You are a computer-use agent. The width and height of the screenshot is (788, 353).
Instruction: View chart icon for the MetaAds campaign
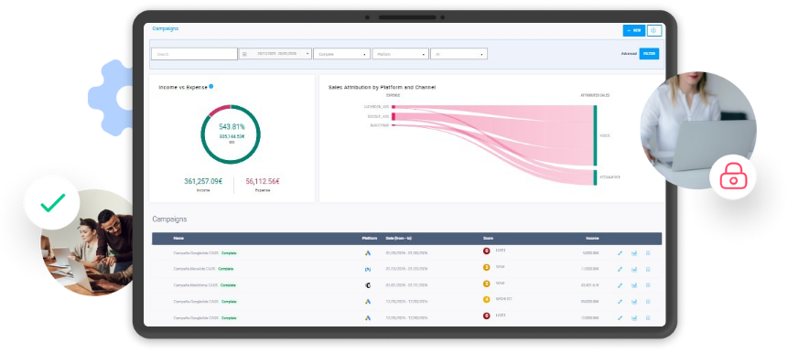tap(633, 269)
